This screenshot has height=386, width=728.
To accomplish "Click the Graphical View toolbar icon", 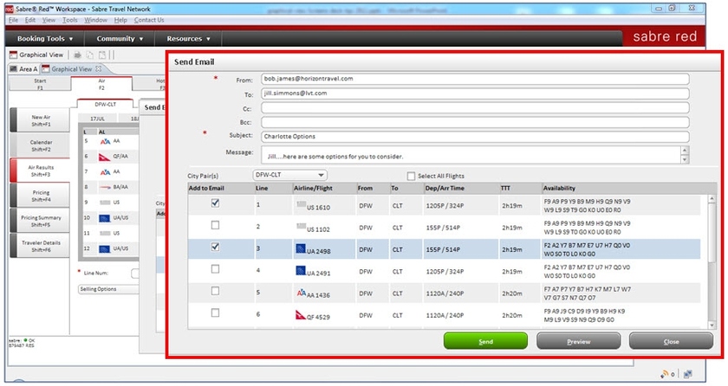I will (14, 55).
